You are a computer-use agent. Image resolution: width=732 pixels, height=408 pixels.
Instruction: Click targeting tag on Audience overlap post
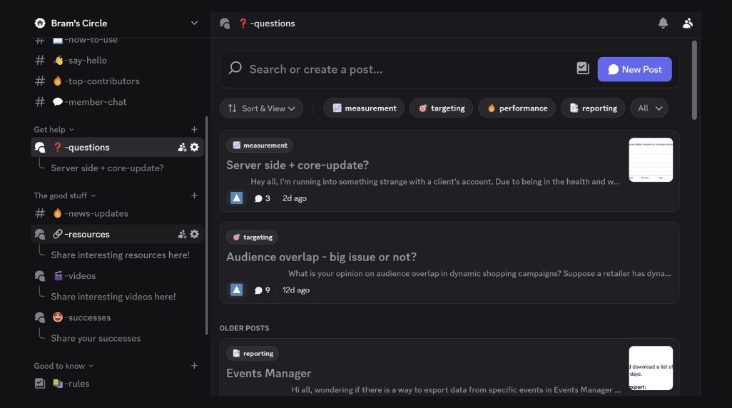tap(252, 237)
